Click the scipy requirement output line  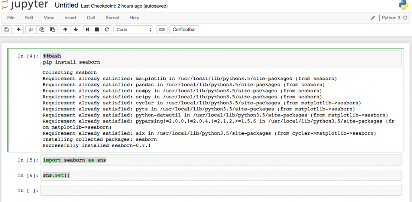(x=182, y=97)
